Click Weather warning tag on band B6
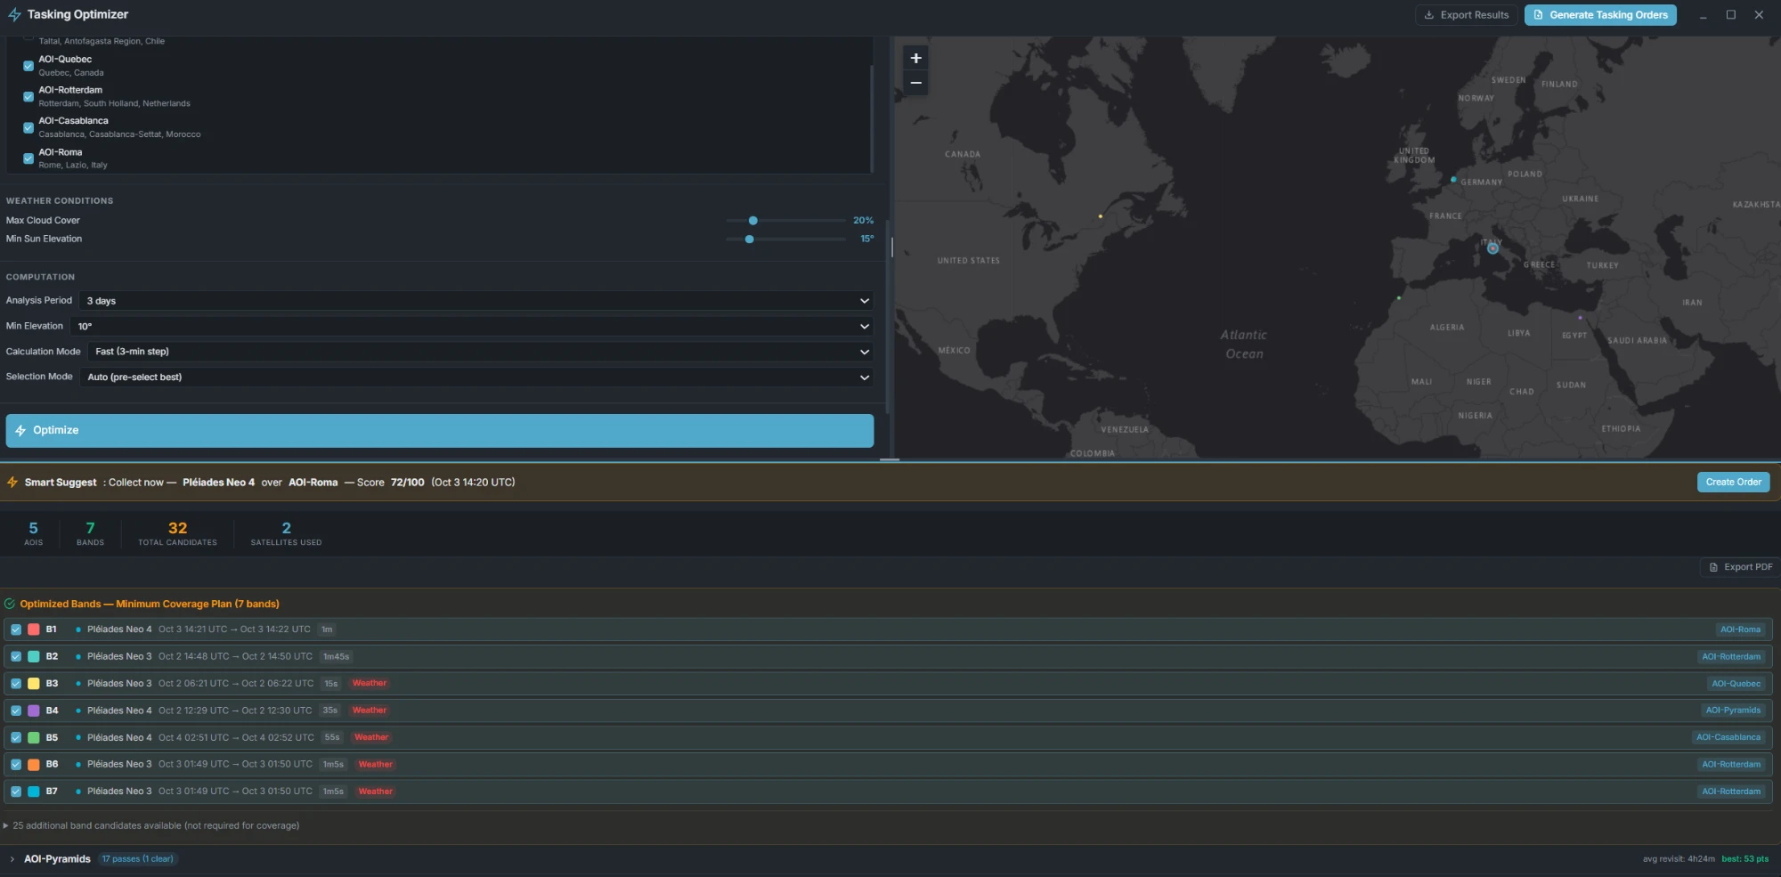This screenshot has height=877, width=1781. (376, 765)
